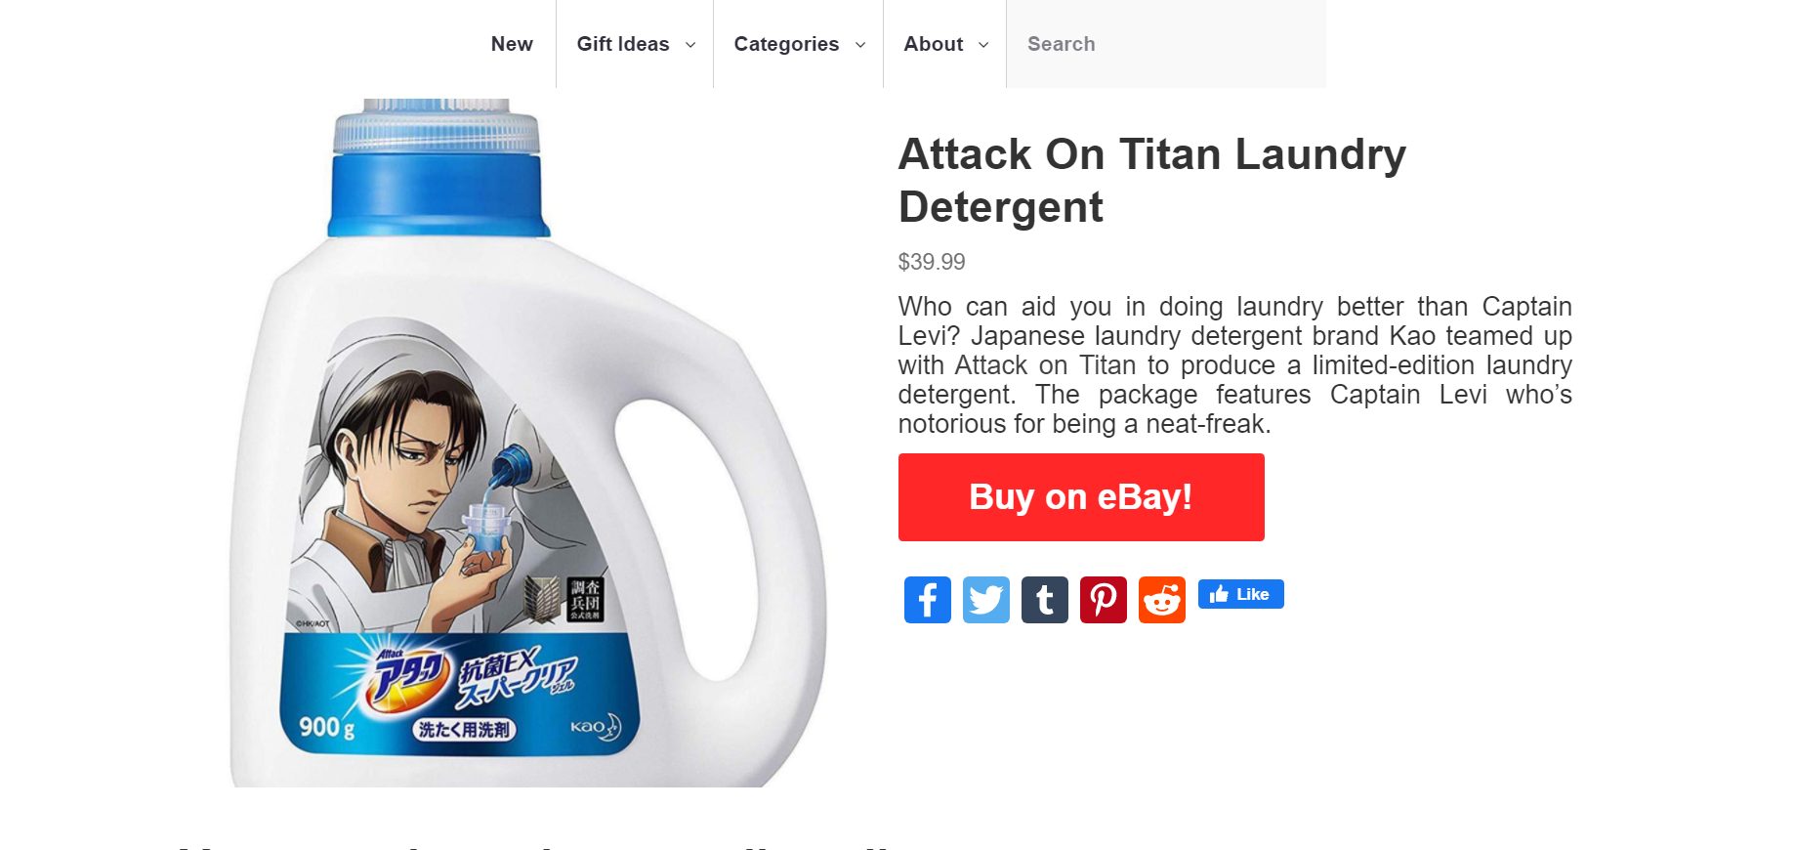1795x850 pixels.
Task: Click the Facebook Like thumbs-up button
Action: point(1240,594)
